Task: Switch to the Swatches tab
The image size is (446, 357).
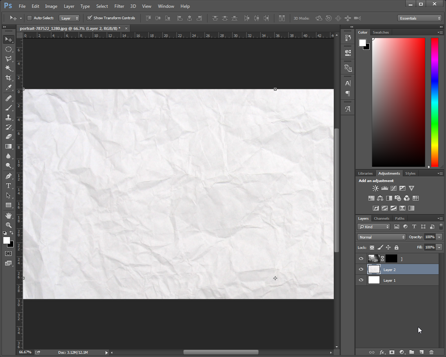Action: coord(381,32)
